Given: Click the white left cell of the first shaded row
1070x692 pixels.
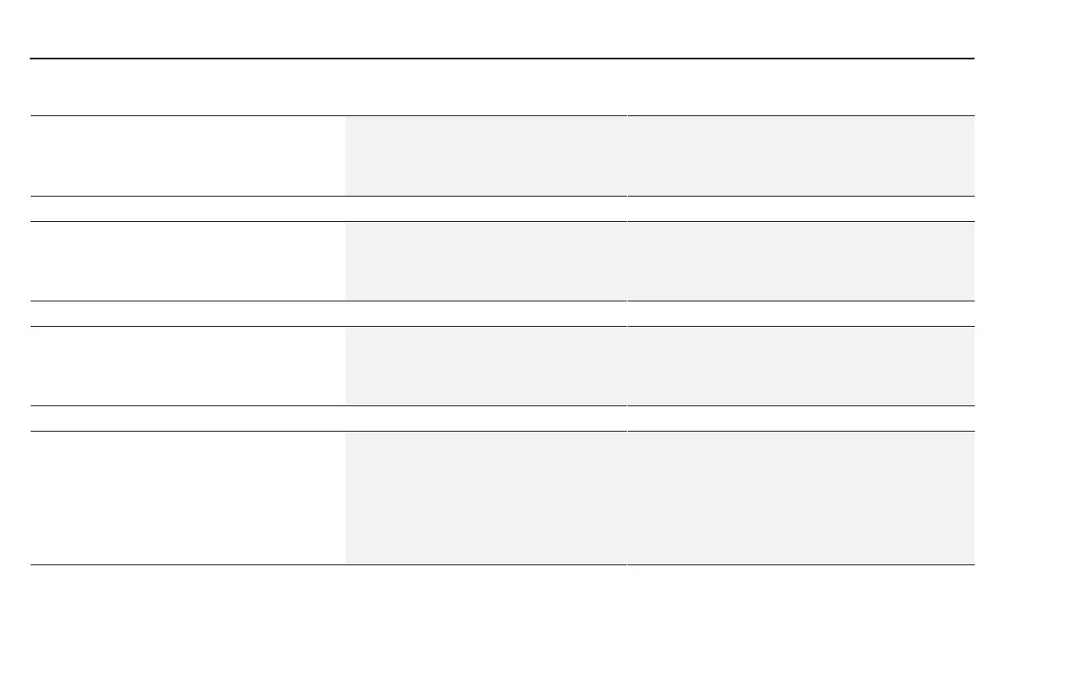Looking at the screenshot, I should [187, 156].
